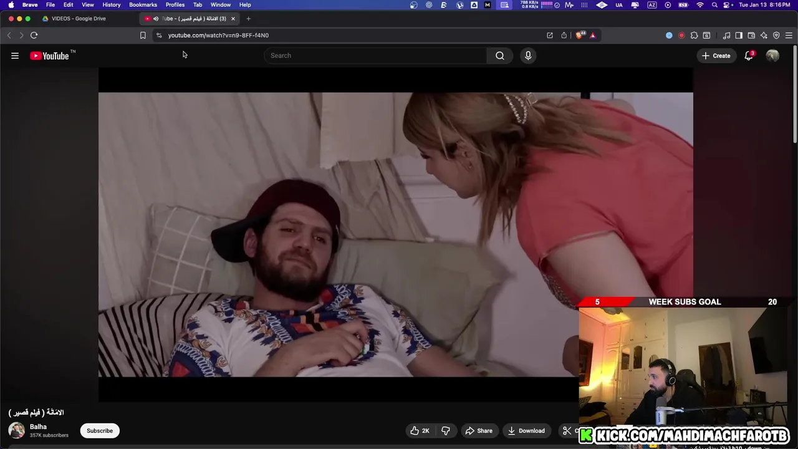Open Brave Shields lion icon
798x449 pixels.
tap(580, 36)
